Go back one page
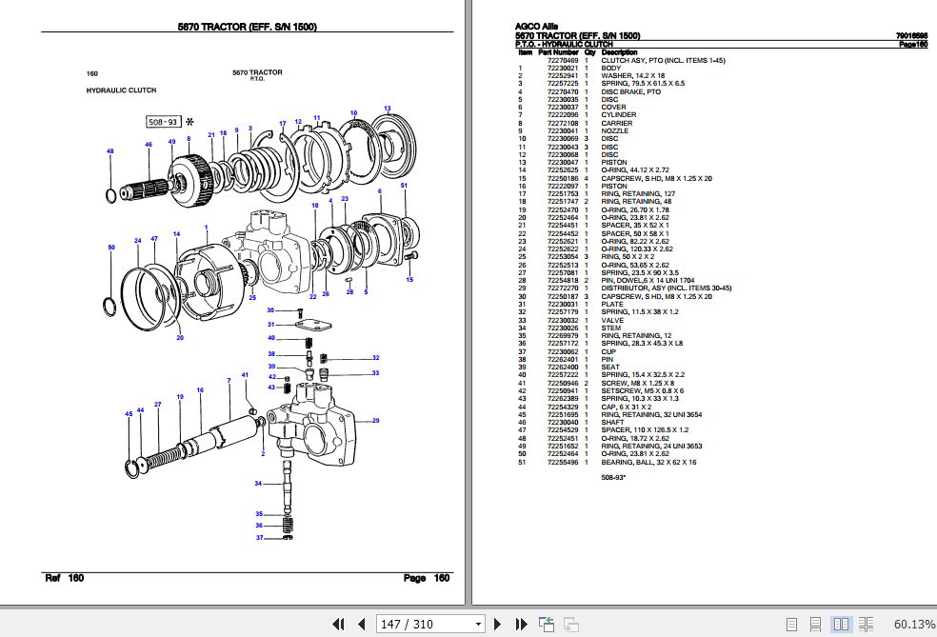Image resolution: width=937 pixels, height=637 pixels. coord(362,624)
